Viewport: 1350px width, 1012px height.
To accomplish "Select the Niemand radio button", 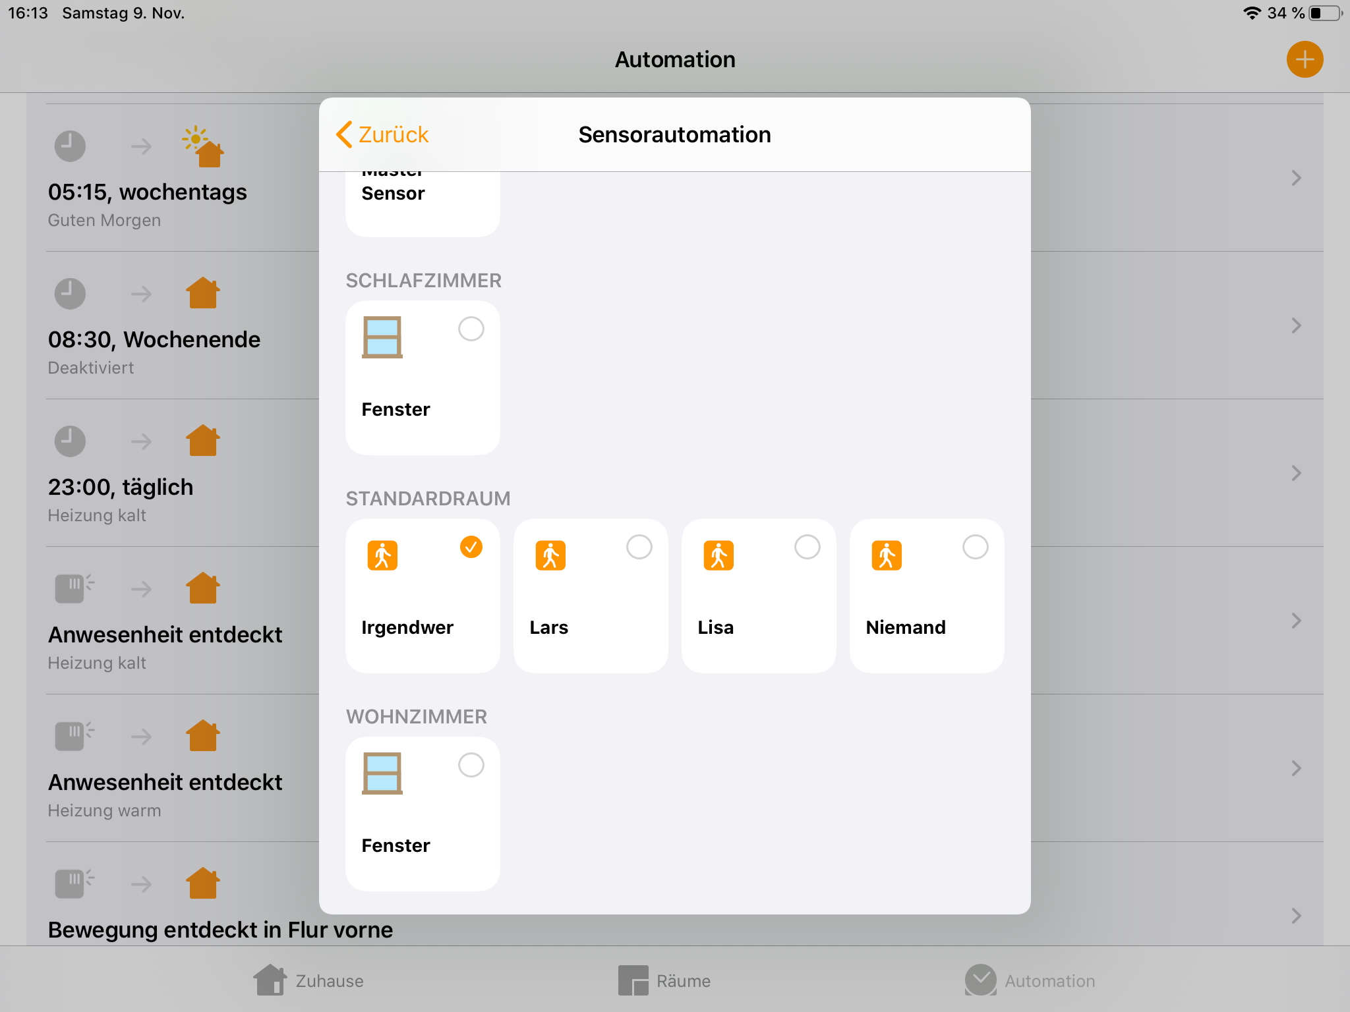I will (975, 547).
